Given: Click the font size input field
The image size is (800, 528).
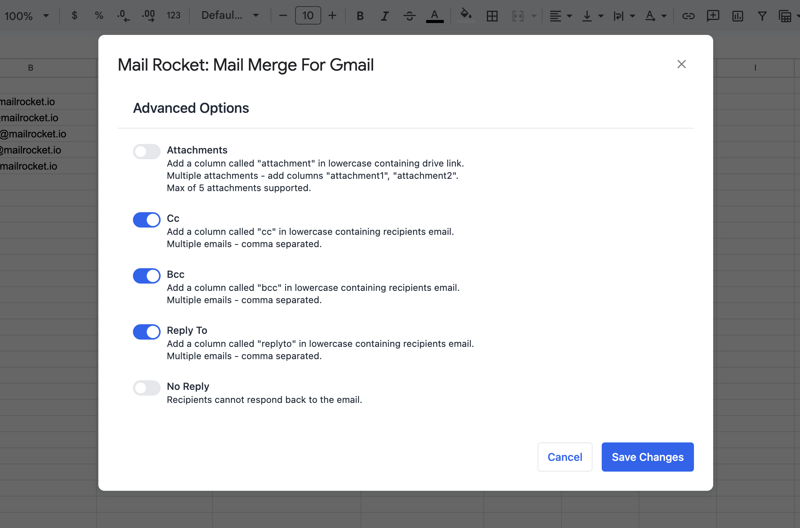Looking at the screenshot, I should coord(308,16).
